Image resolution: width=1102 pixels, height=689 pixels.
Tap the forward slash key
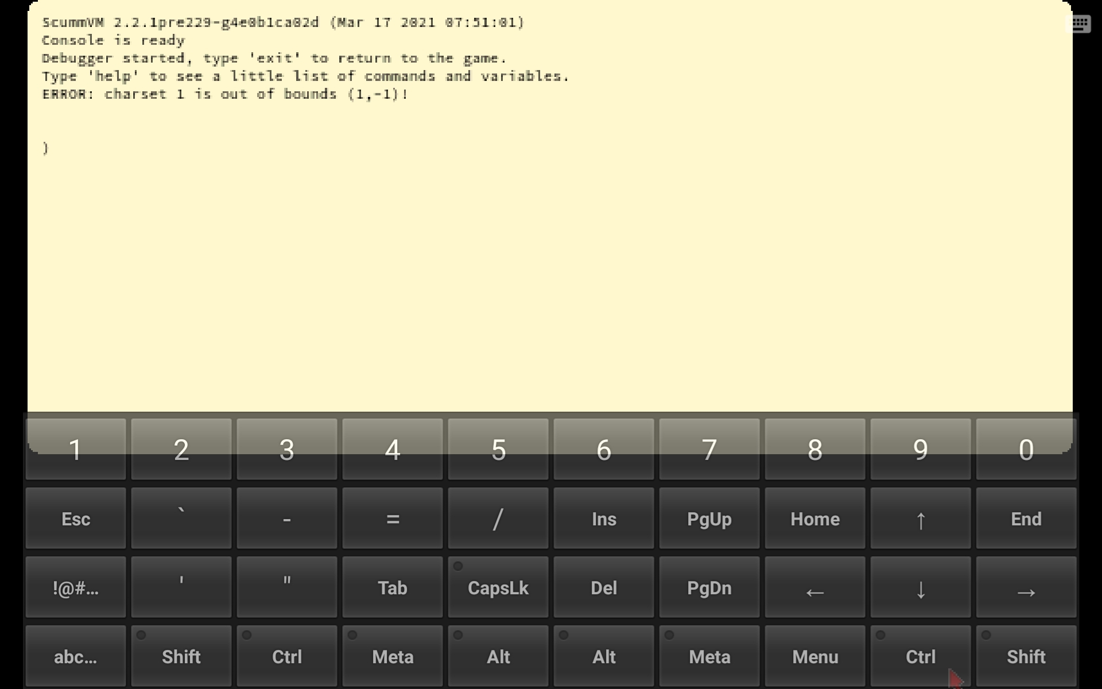498,518
